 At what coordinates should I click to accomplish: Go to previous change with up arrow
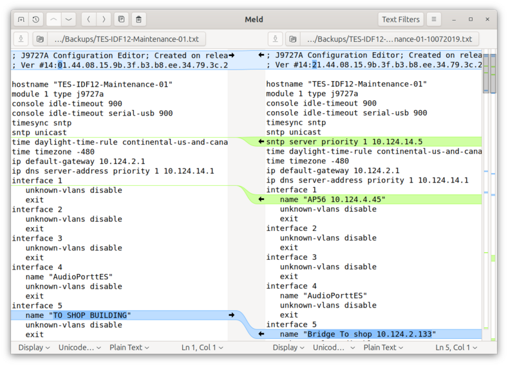coord(53,19)
